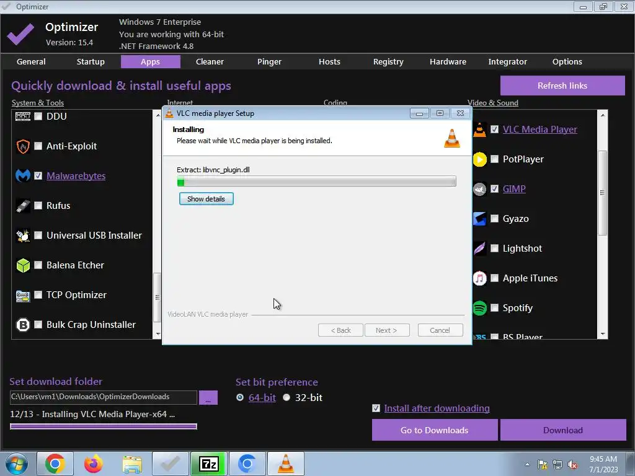This screenshot has height=476, width=635.
Task: Click the Download button
Action: point(563,430)
